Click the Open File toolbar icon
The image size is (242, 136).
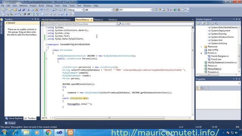[x=15, y=10]
